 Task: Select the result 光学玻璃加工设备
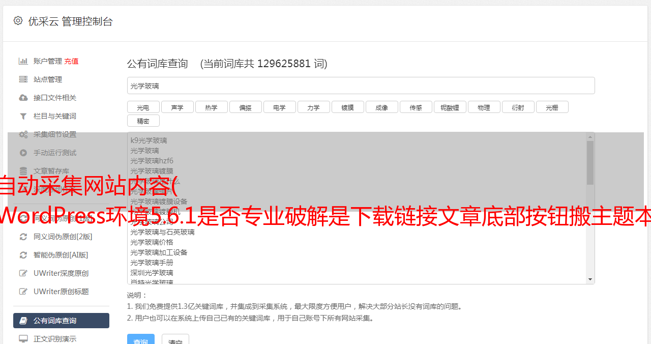pos(159,252)
